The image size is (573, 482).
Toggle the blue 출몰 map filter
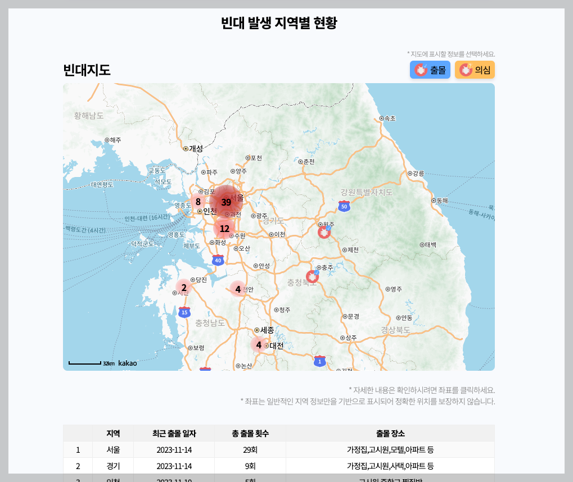430,70
